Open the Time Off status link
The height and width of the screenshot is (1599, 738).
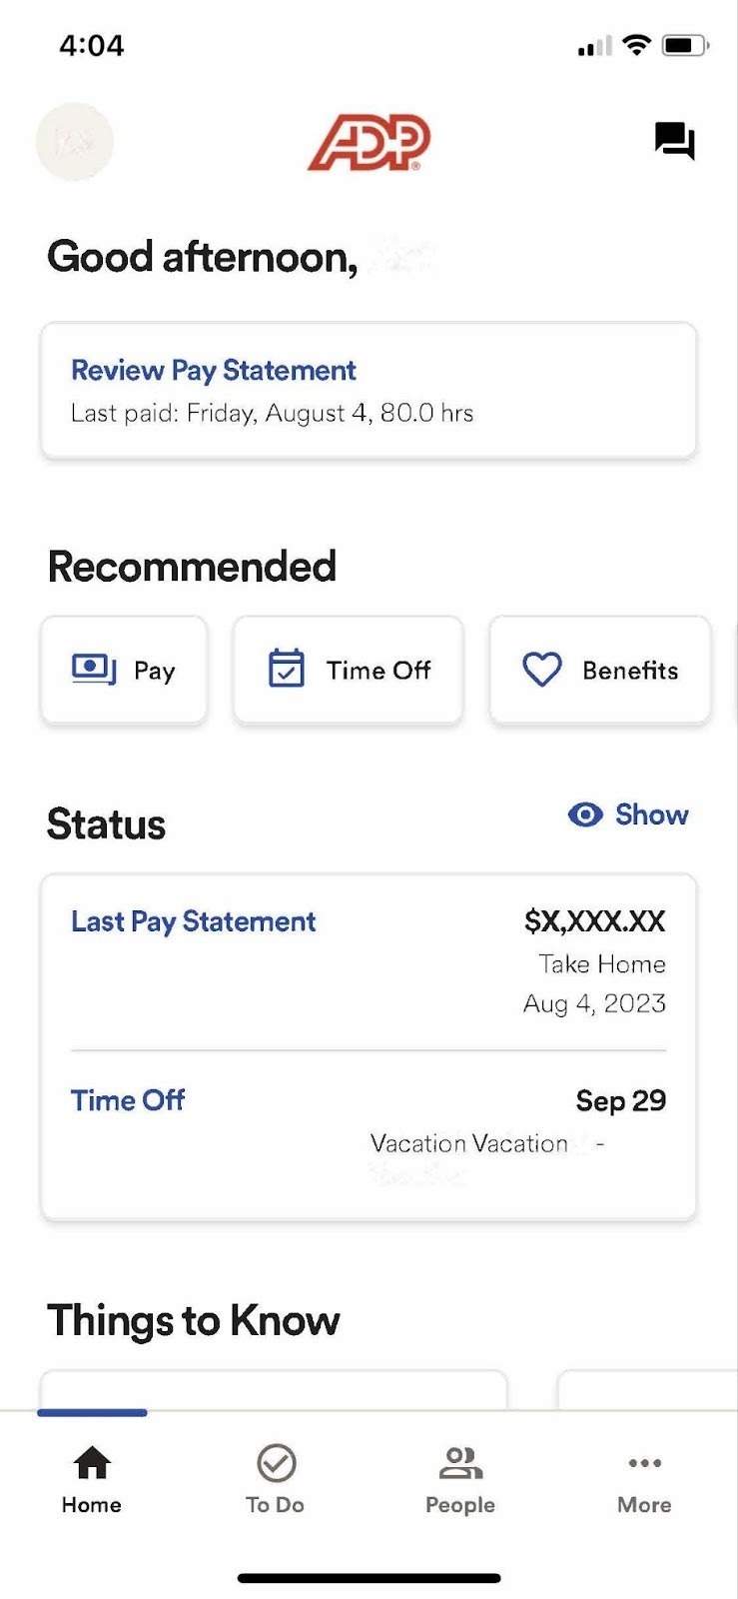tap(128, 1100)
